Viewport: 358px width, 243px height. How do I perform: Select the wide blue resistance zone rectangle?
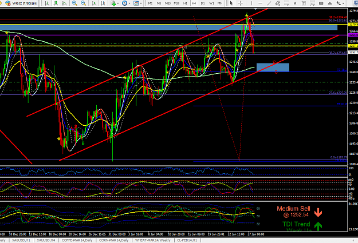(168, 27)
